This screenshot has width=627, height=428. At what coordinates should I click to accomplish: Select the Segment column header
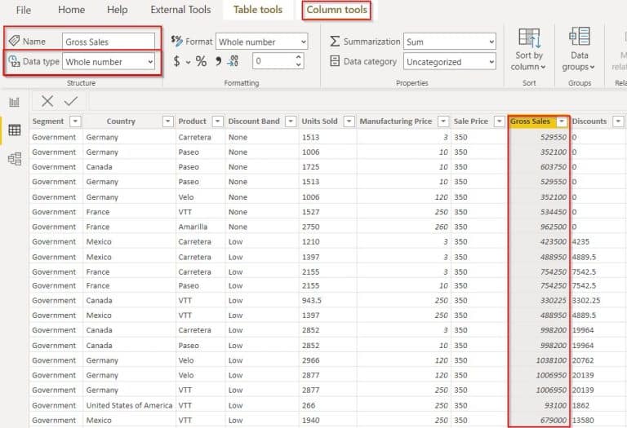(x=48, y=121)
